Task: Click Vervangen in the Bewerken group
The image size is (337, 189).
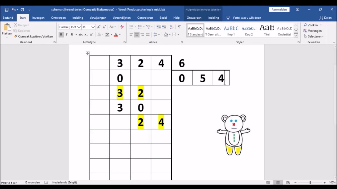Action: point(313,31)
